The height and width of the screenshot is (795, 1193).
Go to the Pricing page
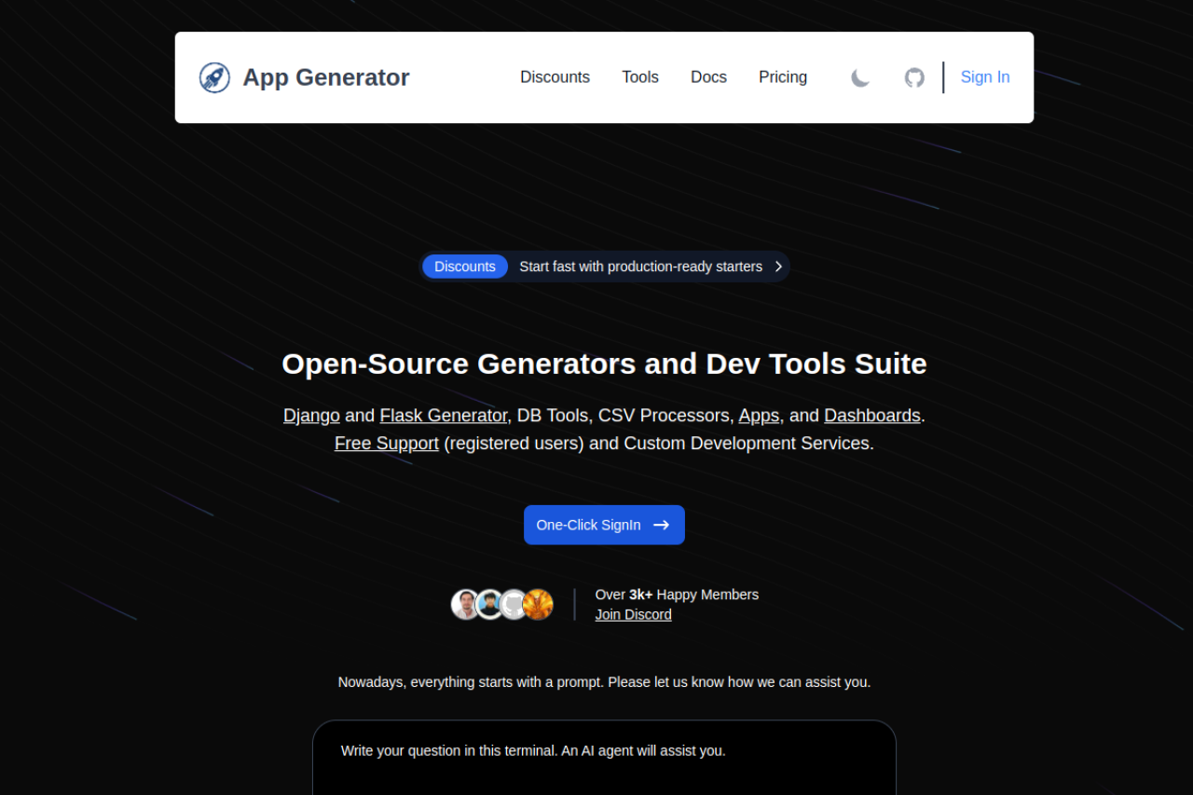click(x=783, y=77)
